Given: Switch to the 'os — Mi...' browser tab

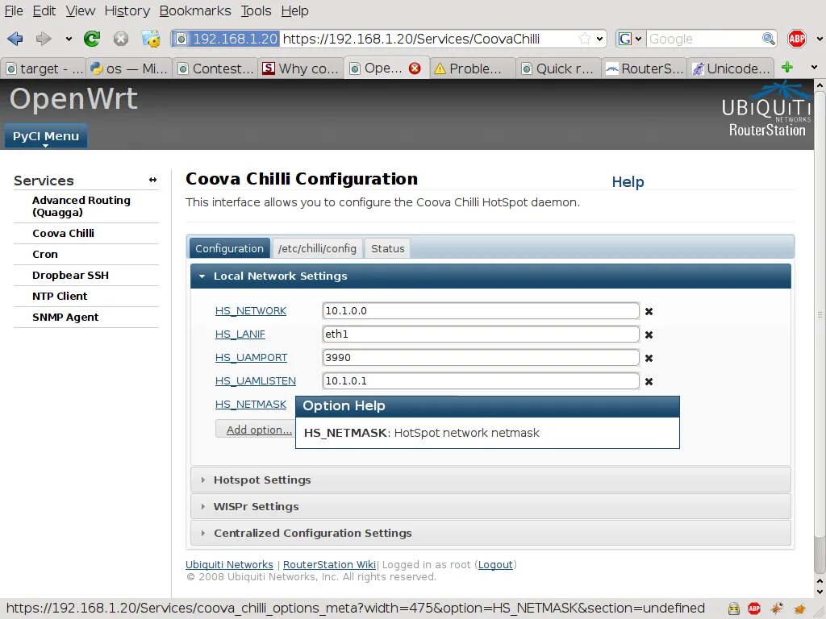Looking at the screenshot, I should pos(129,69).
